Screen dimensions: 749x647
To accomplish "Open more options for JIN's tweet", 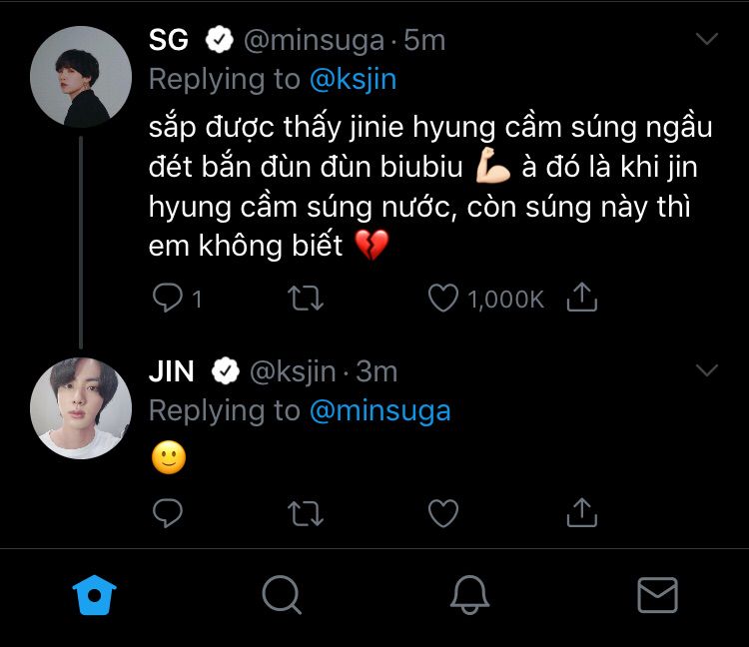I will pos(706,371).
